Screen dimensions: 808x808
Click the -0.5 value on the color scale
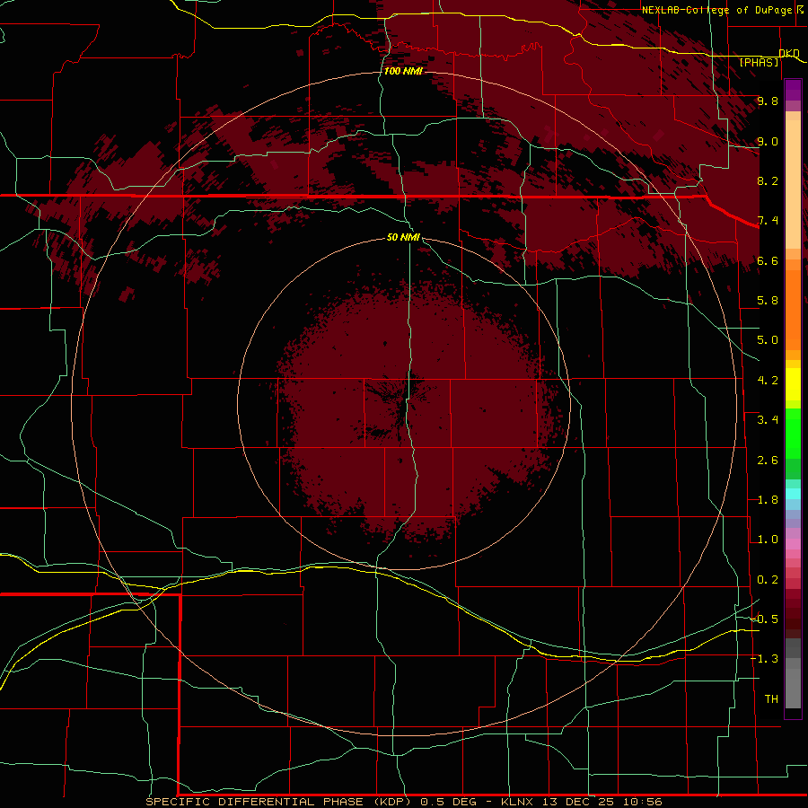point(764,619)
